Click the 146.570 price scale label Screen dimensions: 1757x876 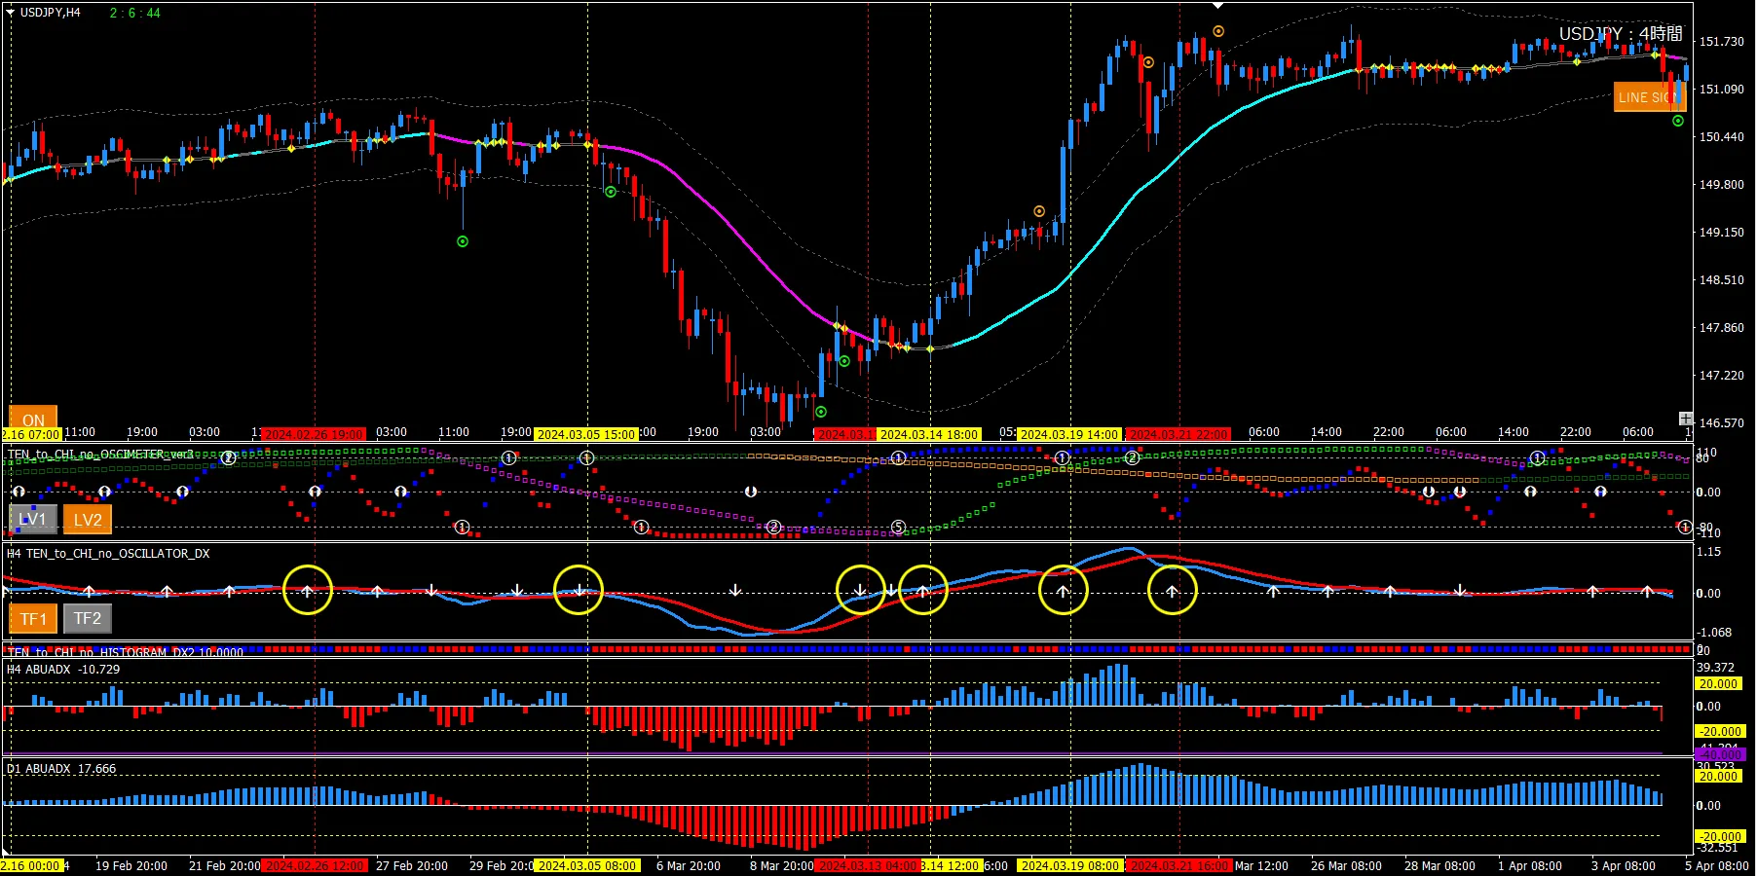1722,423
